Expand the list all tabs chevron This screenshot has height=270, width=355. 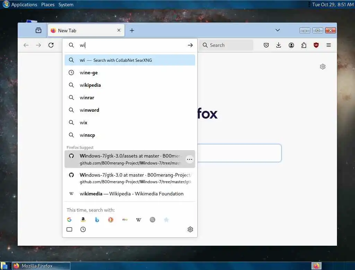pyautogui.click(x=278, y=30)
